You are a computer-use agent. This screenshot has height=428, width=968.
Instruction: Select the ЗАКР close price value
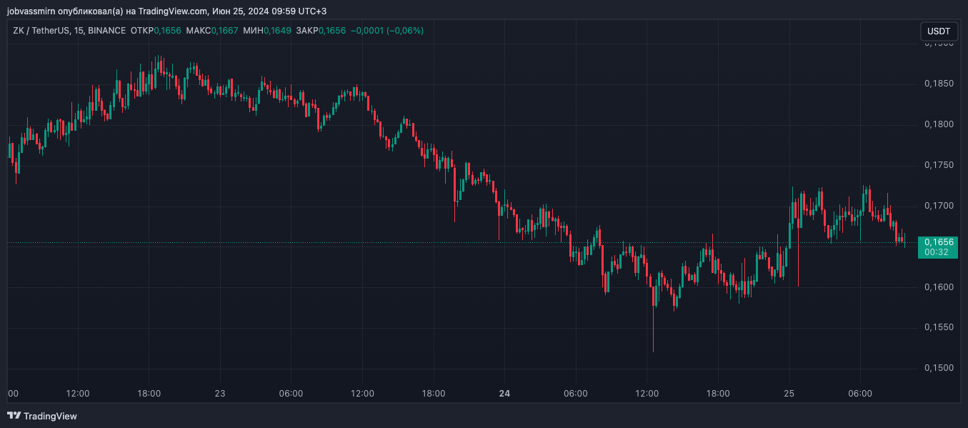[331, 31]
